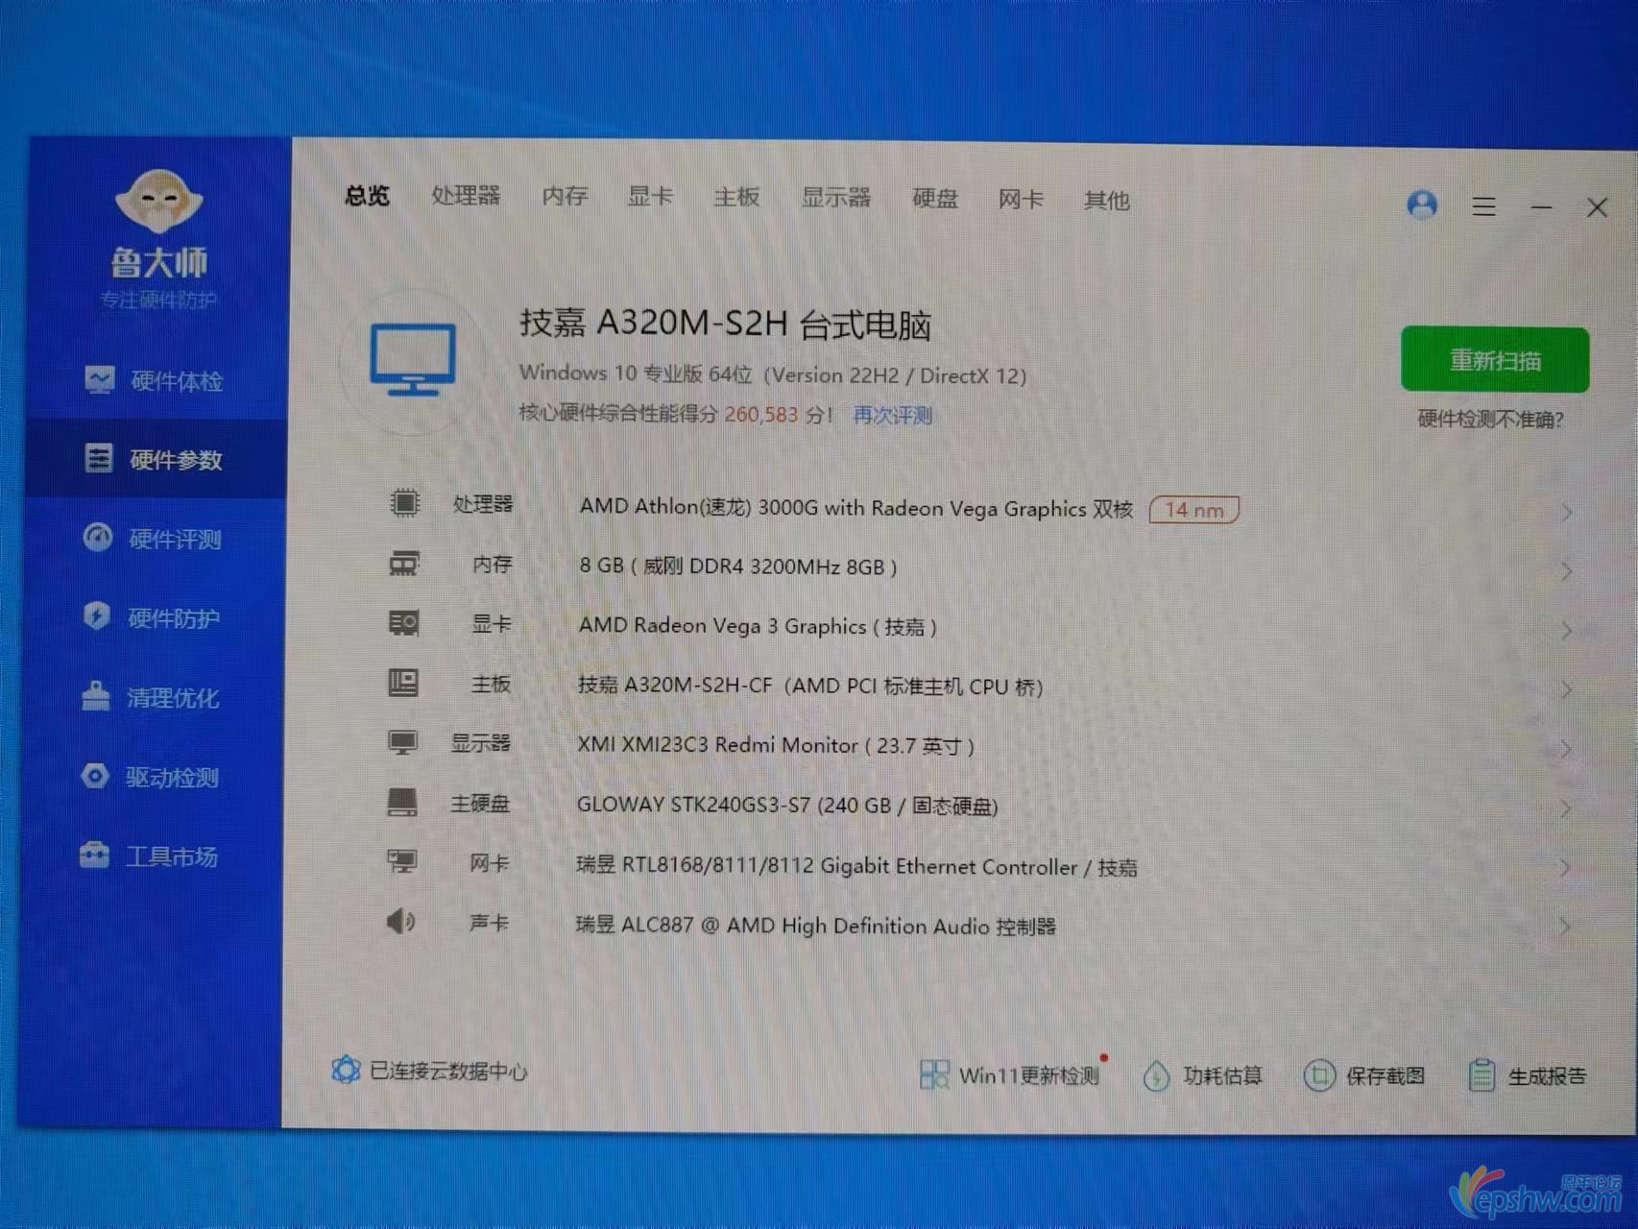Click the 网卡 network adapter icon
The width and height of the screenshot is (1638, 1229).
pyautogui.click(x=401, y=861)
